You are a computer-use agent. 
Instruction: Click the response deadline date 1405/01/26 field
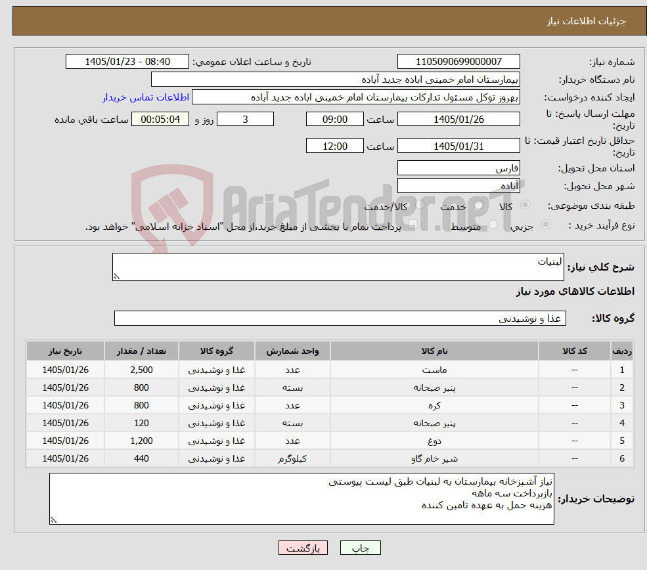[x=458, y=120]
